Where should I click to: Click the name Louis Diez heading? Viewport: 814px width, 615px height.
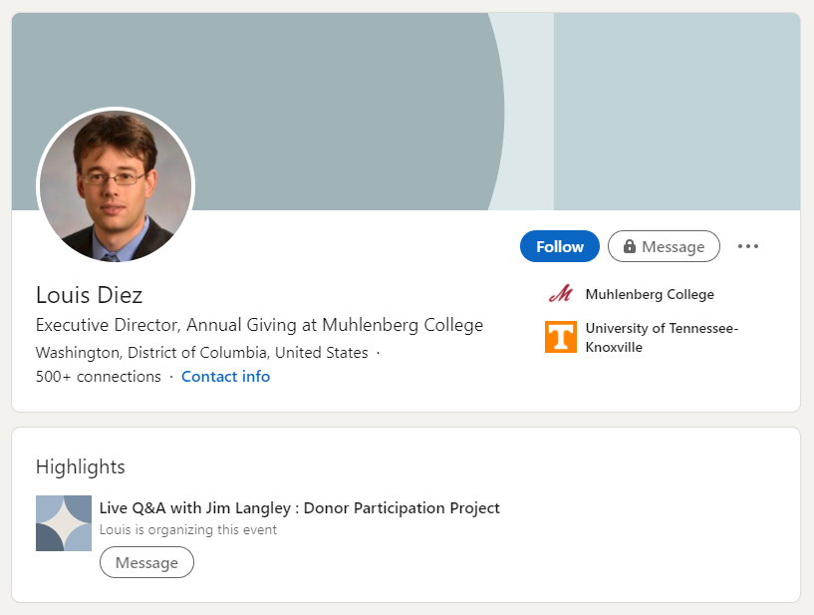(x=90, y=295)
